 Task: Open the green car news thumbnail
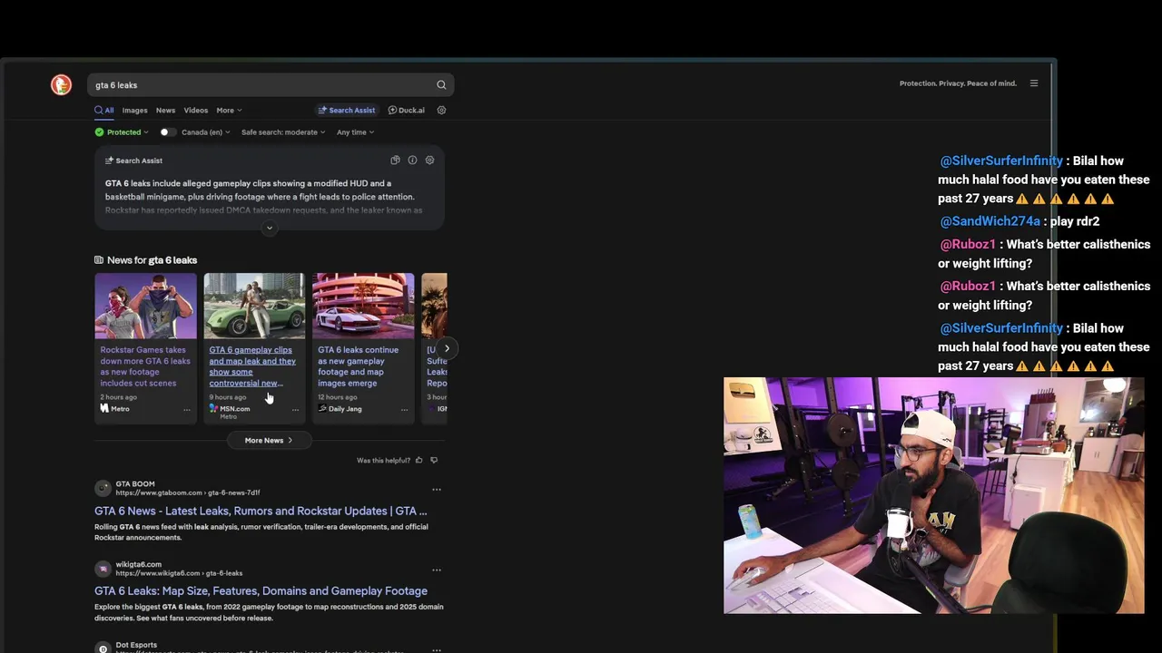pos(254,306)
